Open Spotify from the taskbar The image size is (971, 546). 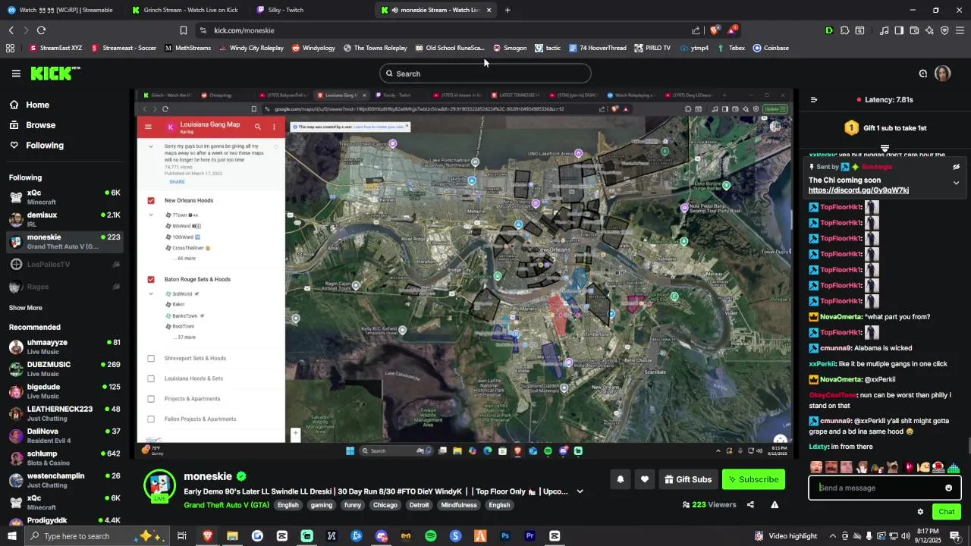coord(431,536)
